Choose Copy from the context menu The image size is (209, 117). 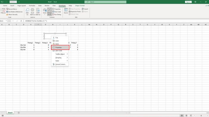click(60, 41)
